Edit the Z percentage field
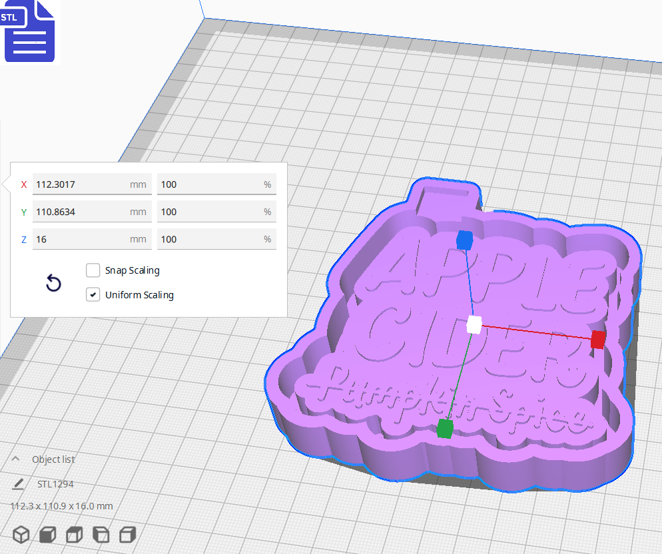Image resolution: width=662 pixels, height=554 pixels. (216, 238)
